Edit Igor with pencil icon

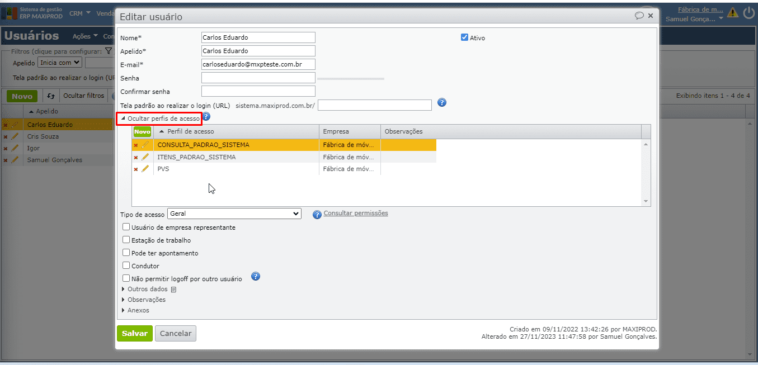pyautogui.click(x=15, y=148)
